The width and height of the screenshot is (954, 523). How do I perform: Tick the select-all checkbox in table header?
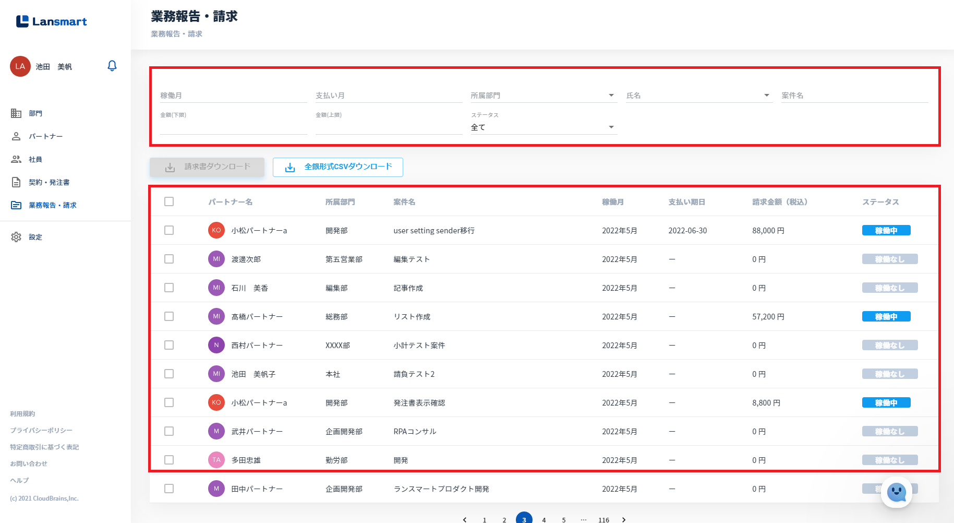tap(169, 201)
